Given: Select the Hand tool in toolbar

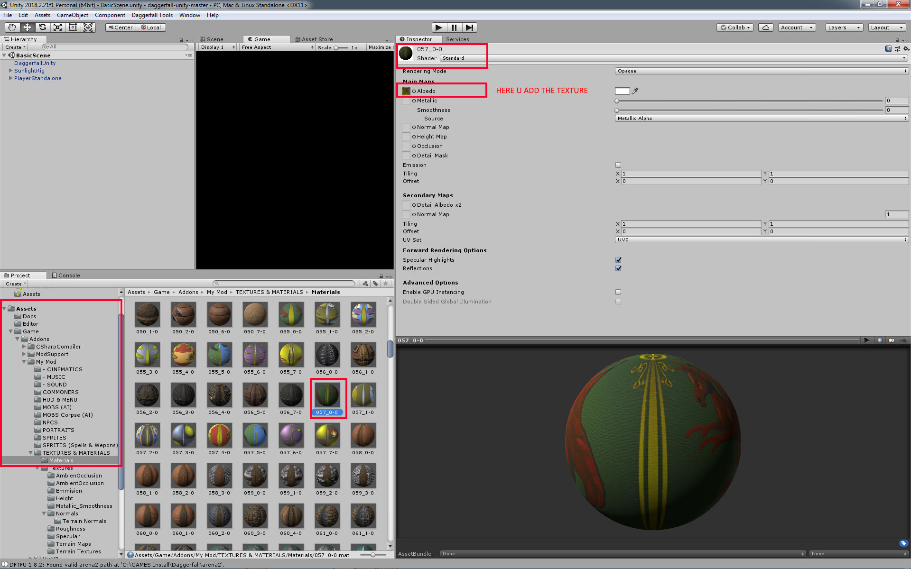Looking at the screenshot, I should 12,28.
